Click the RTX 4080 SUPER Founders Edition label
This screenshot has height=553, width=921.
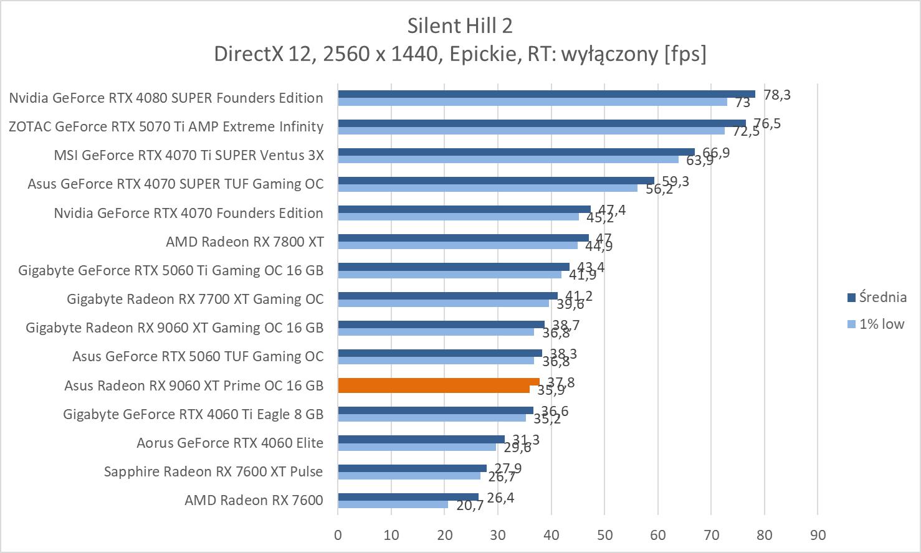[x=166, y=98]
